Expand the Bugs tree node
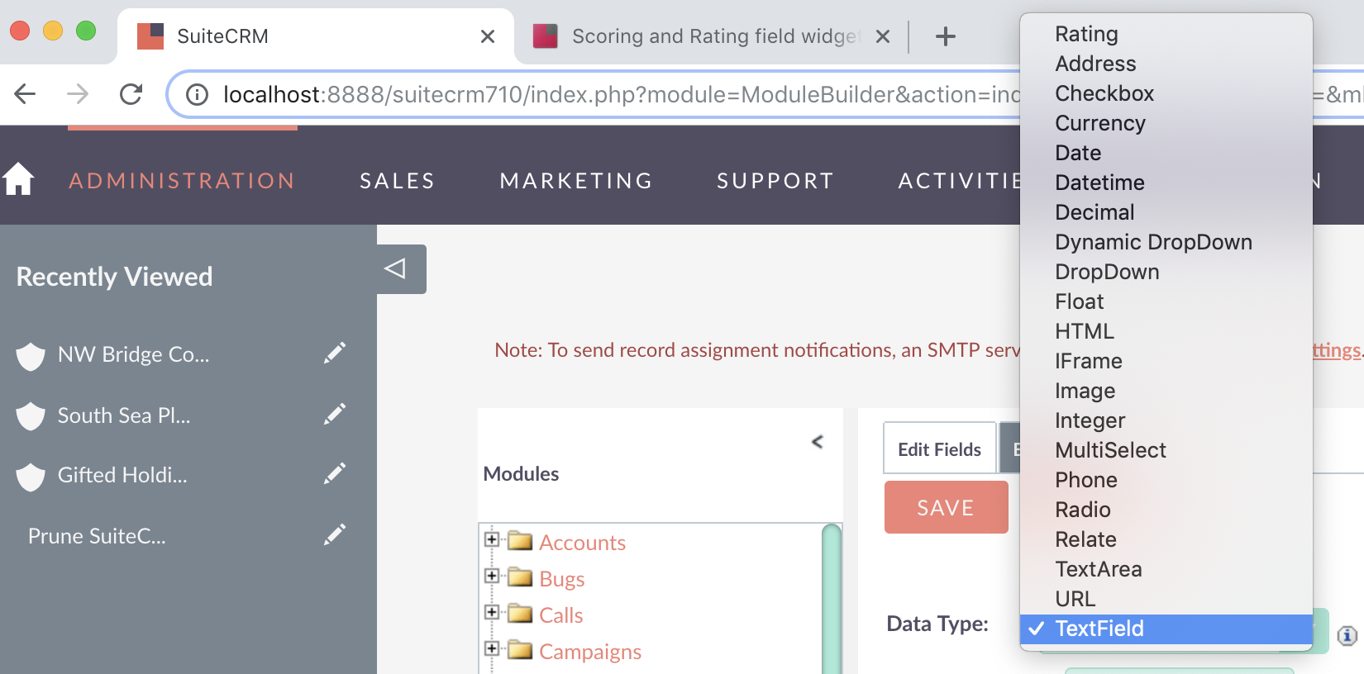 coord(492,576)
